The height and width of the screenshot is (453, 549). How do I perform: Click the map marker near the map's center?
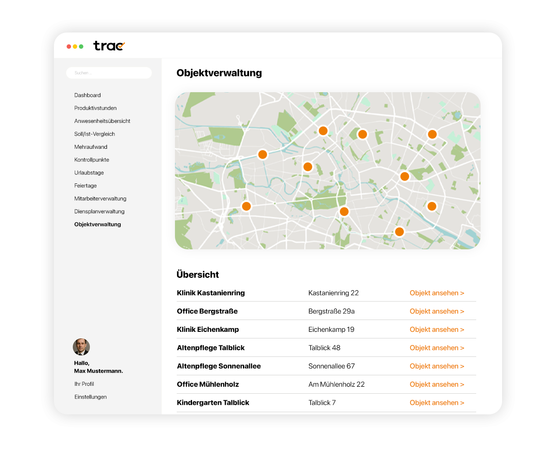[307, 166]
